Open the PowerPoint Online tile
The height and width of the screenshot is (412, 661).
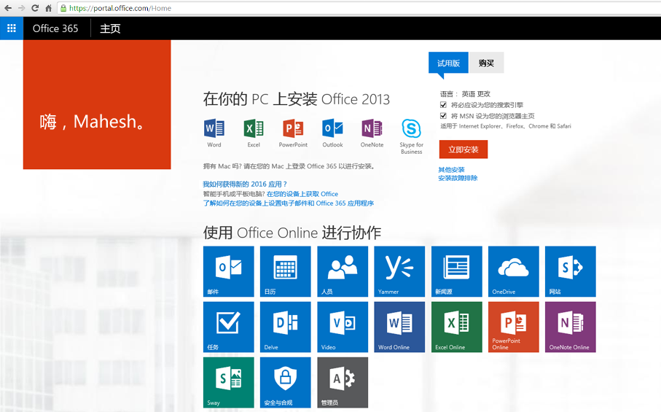pyautogui.click(x=514, y=327)
